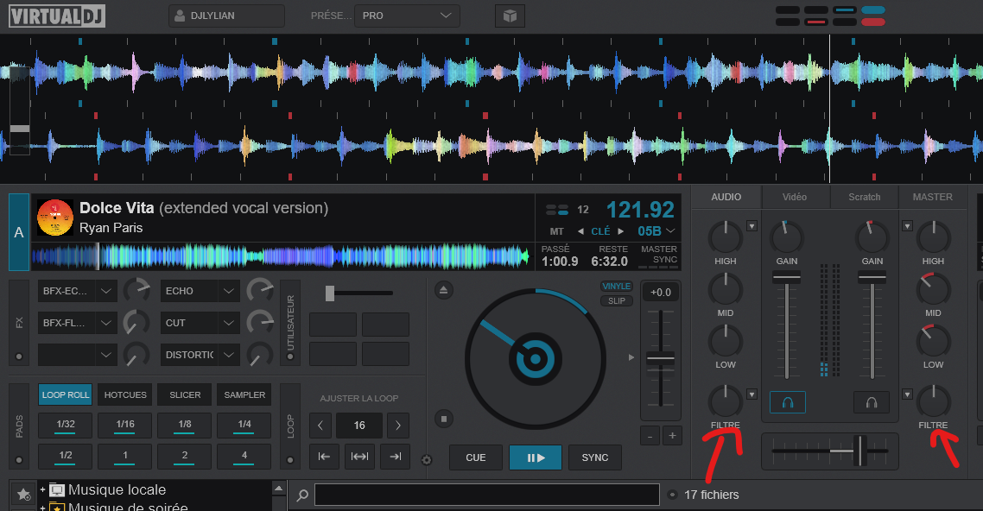Toggle right deck headphone cue button
The image size is (983, 511).
[x=872, y=402]
